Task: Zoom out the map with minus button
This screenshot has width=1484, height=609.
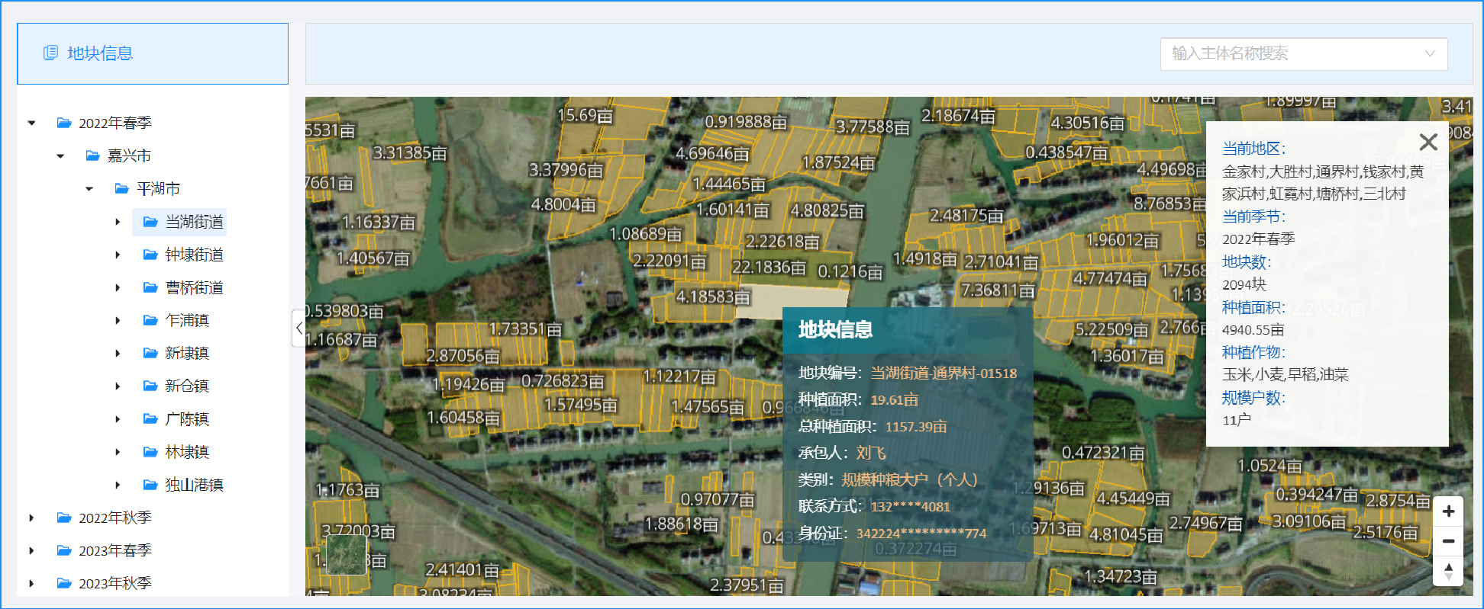Action: (x=1448, y=541)
